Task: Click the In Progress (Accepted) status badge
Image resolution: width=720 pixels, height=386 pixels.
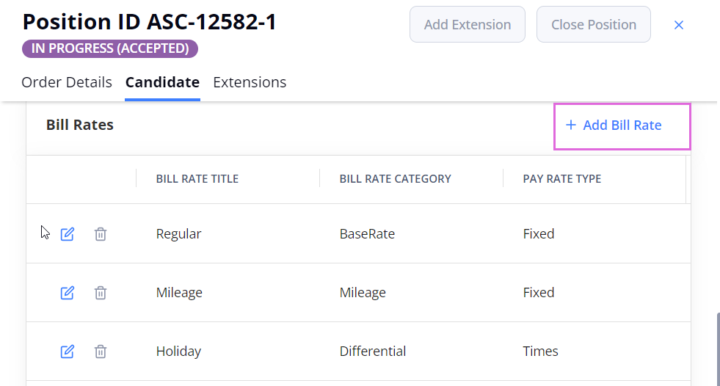Action: (x=110, y=48)
